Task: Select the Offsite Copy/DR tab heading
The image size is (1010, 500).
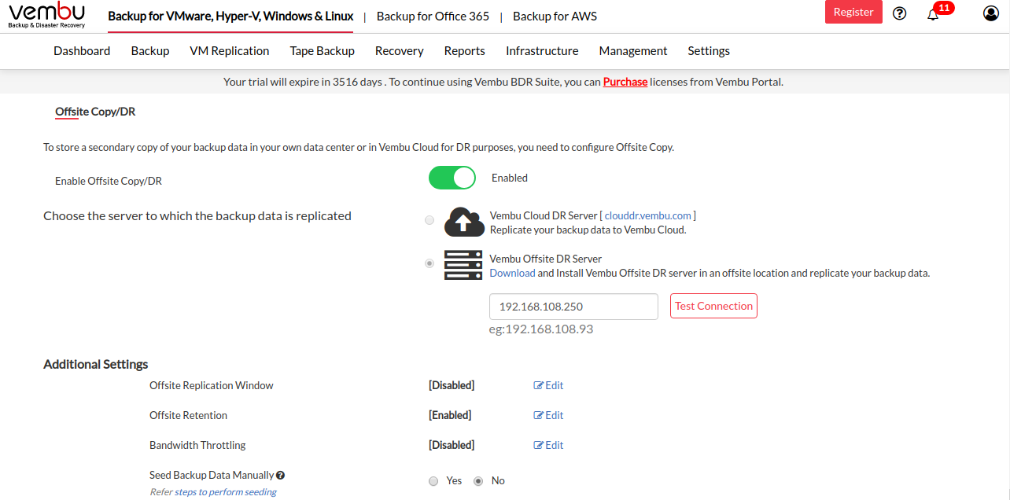Action: point(95,112)
